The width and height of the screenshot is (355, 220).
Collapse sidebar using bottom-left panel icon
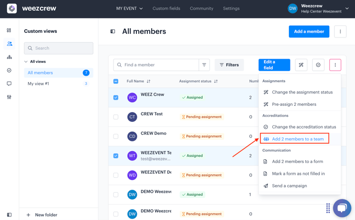(x=9, y=214)
